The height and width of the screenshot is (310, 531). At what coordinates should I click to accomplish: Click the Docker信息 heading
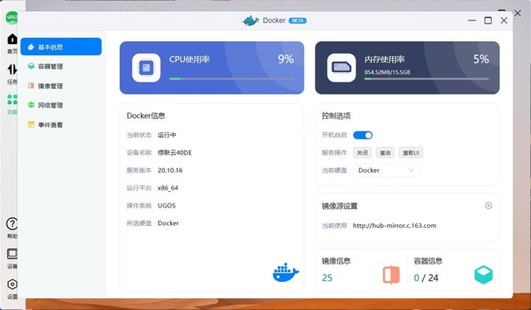pos(146,116)
